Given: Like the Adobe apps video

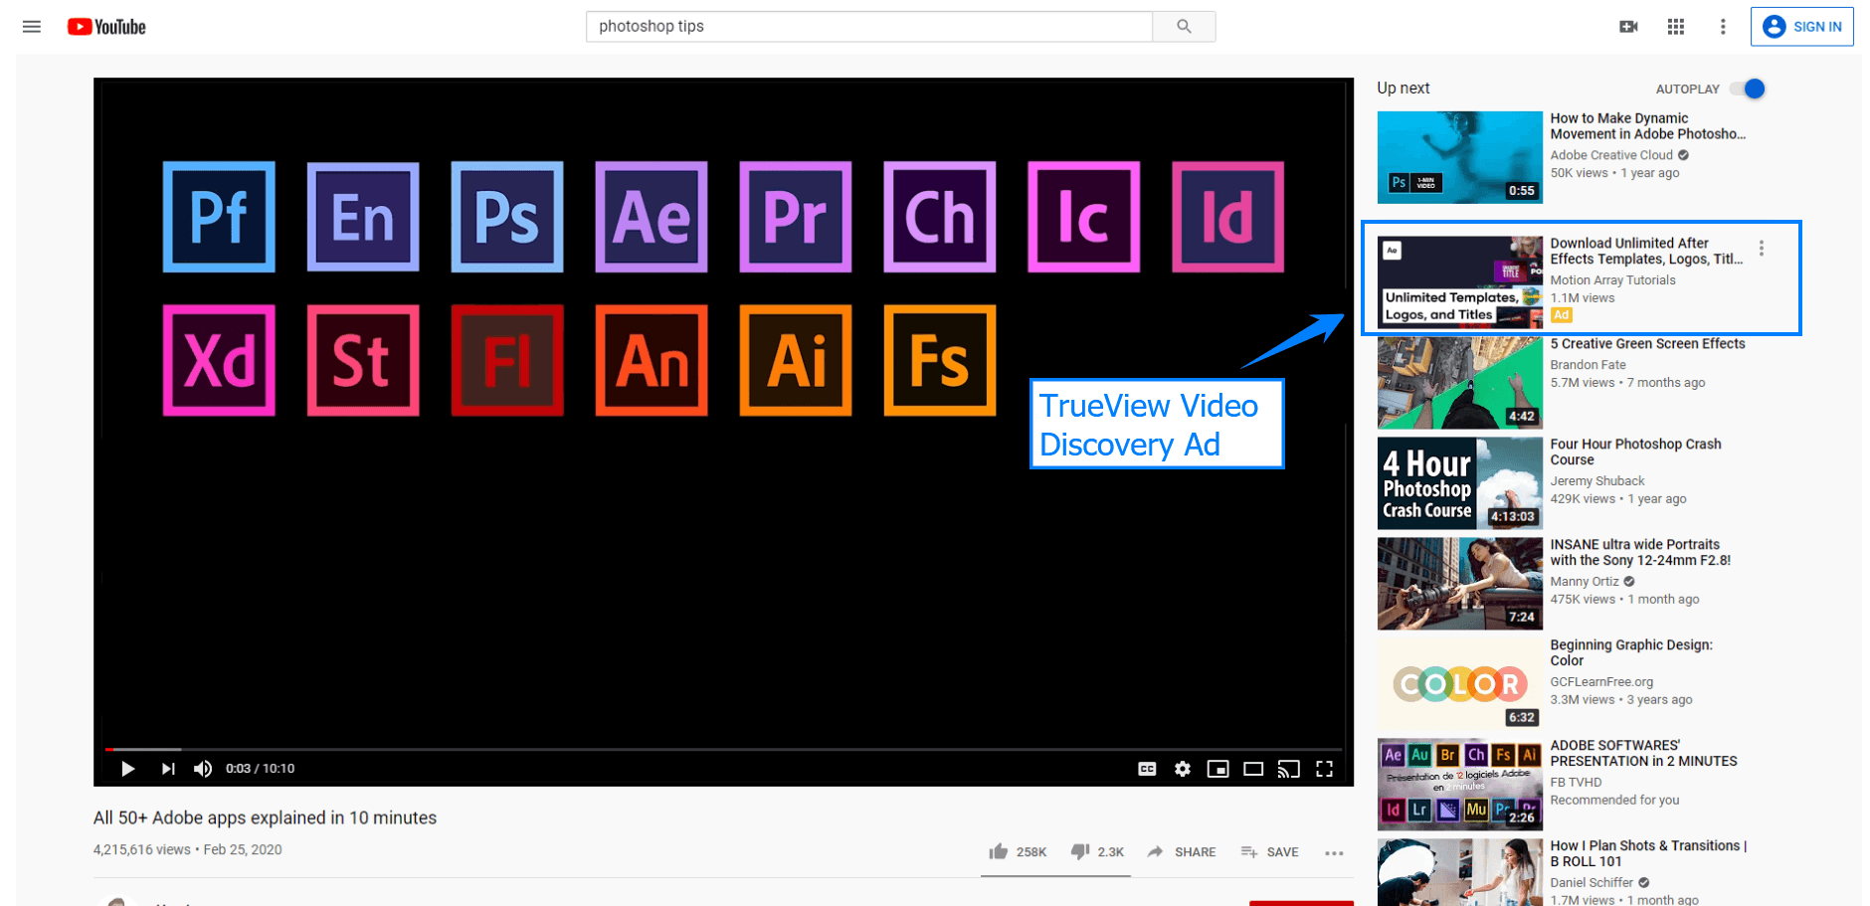Looking at the screenshot, I should (998, 851).
